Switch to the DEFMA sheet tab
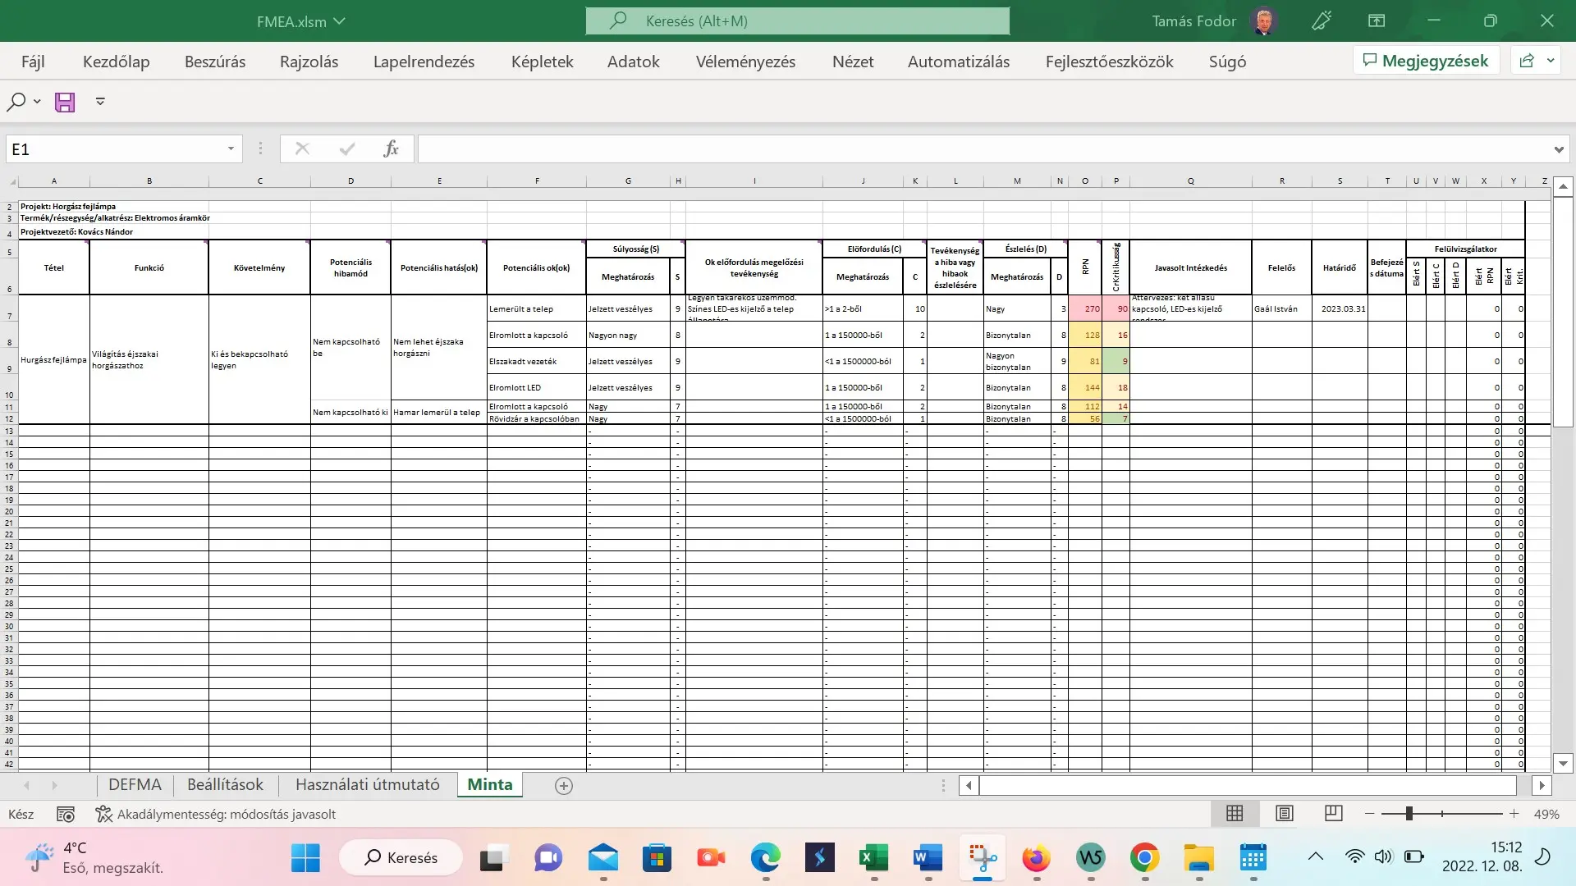 pos(135,784)
